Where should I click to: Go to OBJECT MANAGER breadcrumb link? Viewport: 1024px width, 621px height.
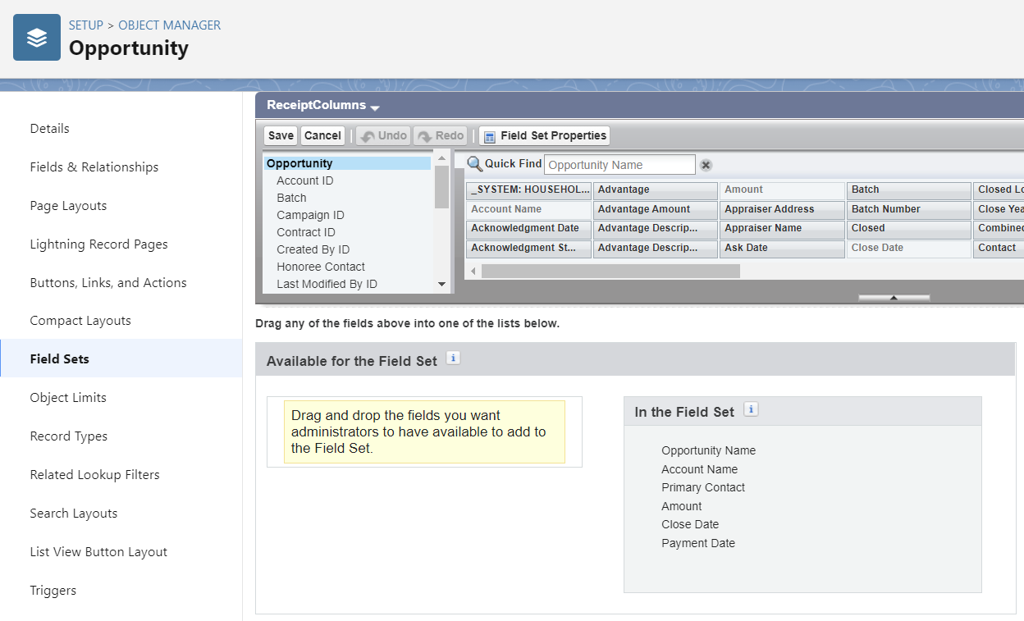(170, 25)
